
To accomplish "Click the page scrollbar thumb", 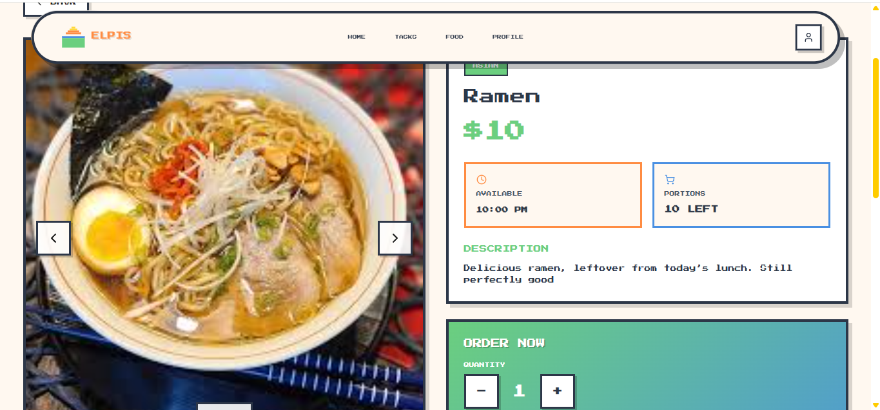I will (x=875, y=127).
